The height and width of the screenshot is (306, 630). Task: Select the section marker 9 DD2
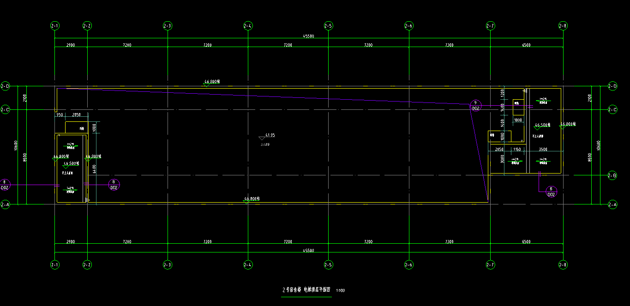pyautogui.click(x=475, y=105)
